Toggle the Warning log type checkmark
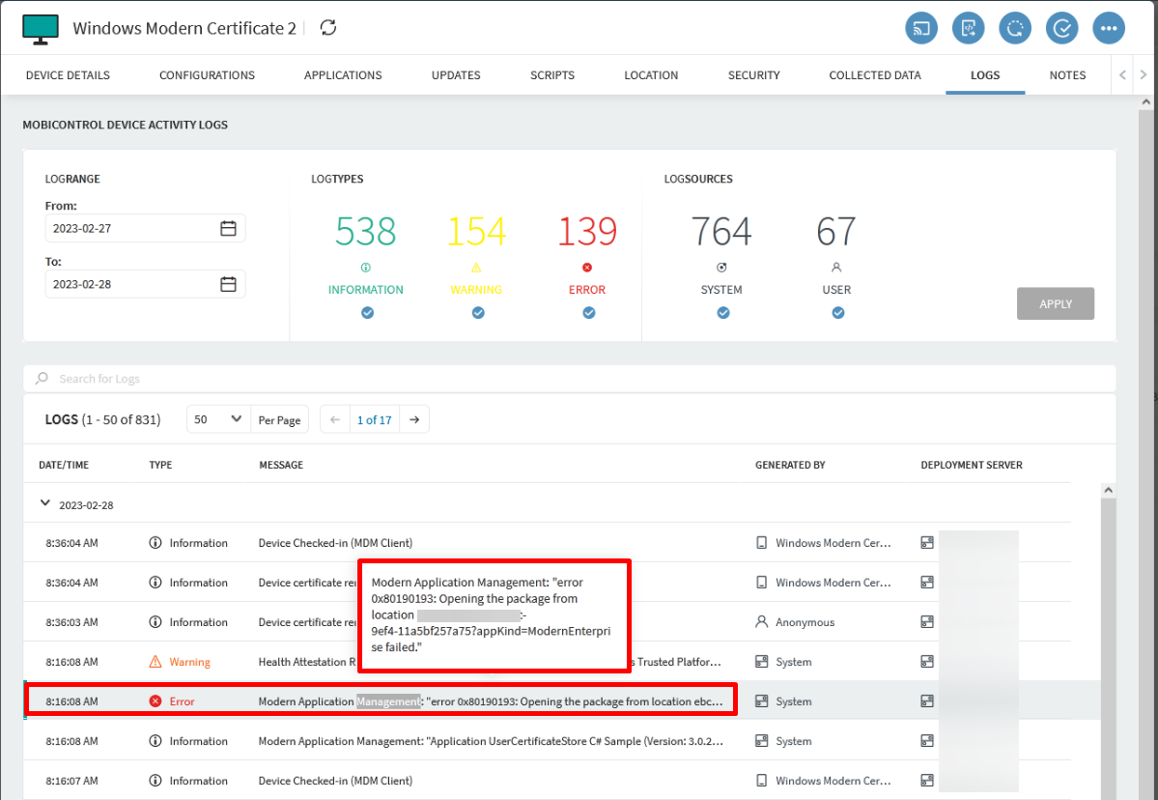Viewport: 1158px width, 800px height. 477,313
